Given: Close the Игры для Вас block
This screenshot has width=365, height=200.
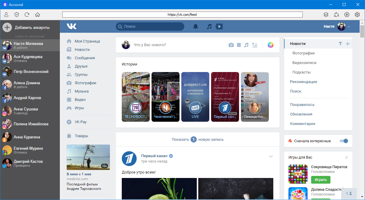Looking at the screenshot, I should click(346, 157).
